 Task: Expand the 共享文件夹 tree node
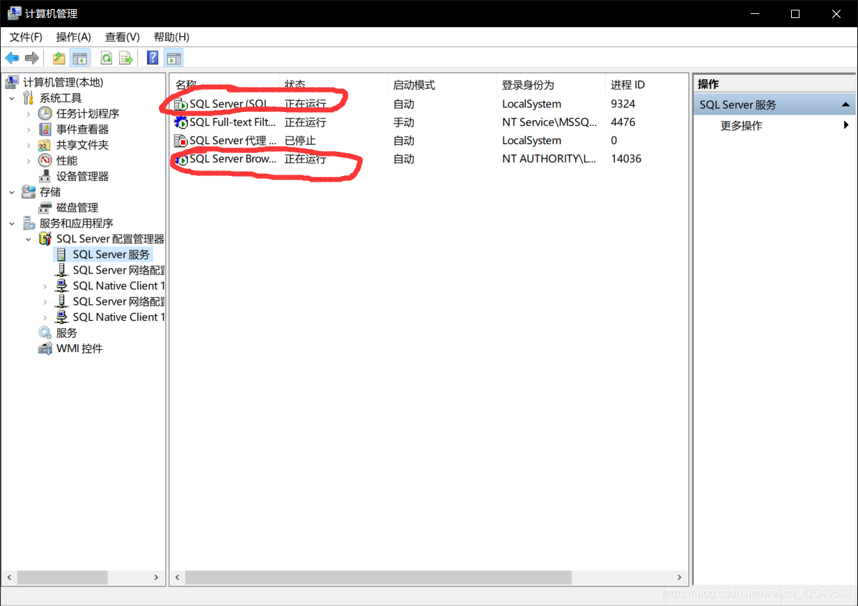[x=29, y=145]
